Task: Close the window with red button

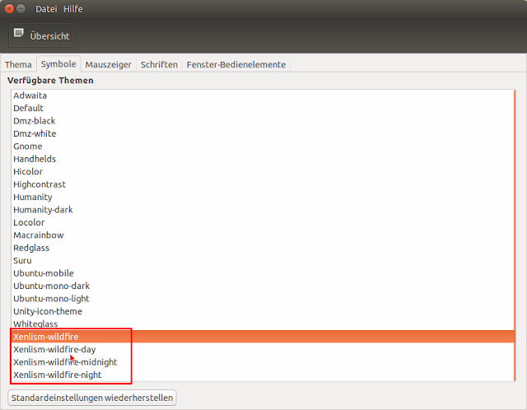Action: coord(9,9)
